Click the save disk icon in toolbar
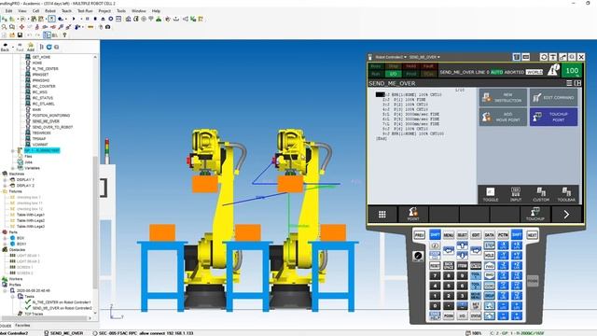The height and width of the screenshot is (336, 597). [20, 35]
